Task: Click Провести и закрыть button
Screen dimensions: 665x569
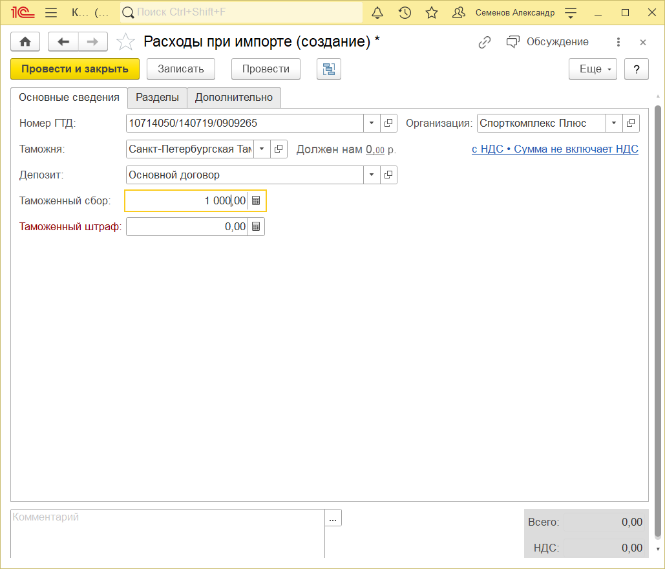Action: coord(75,69)
